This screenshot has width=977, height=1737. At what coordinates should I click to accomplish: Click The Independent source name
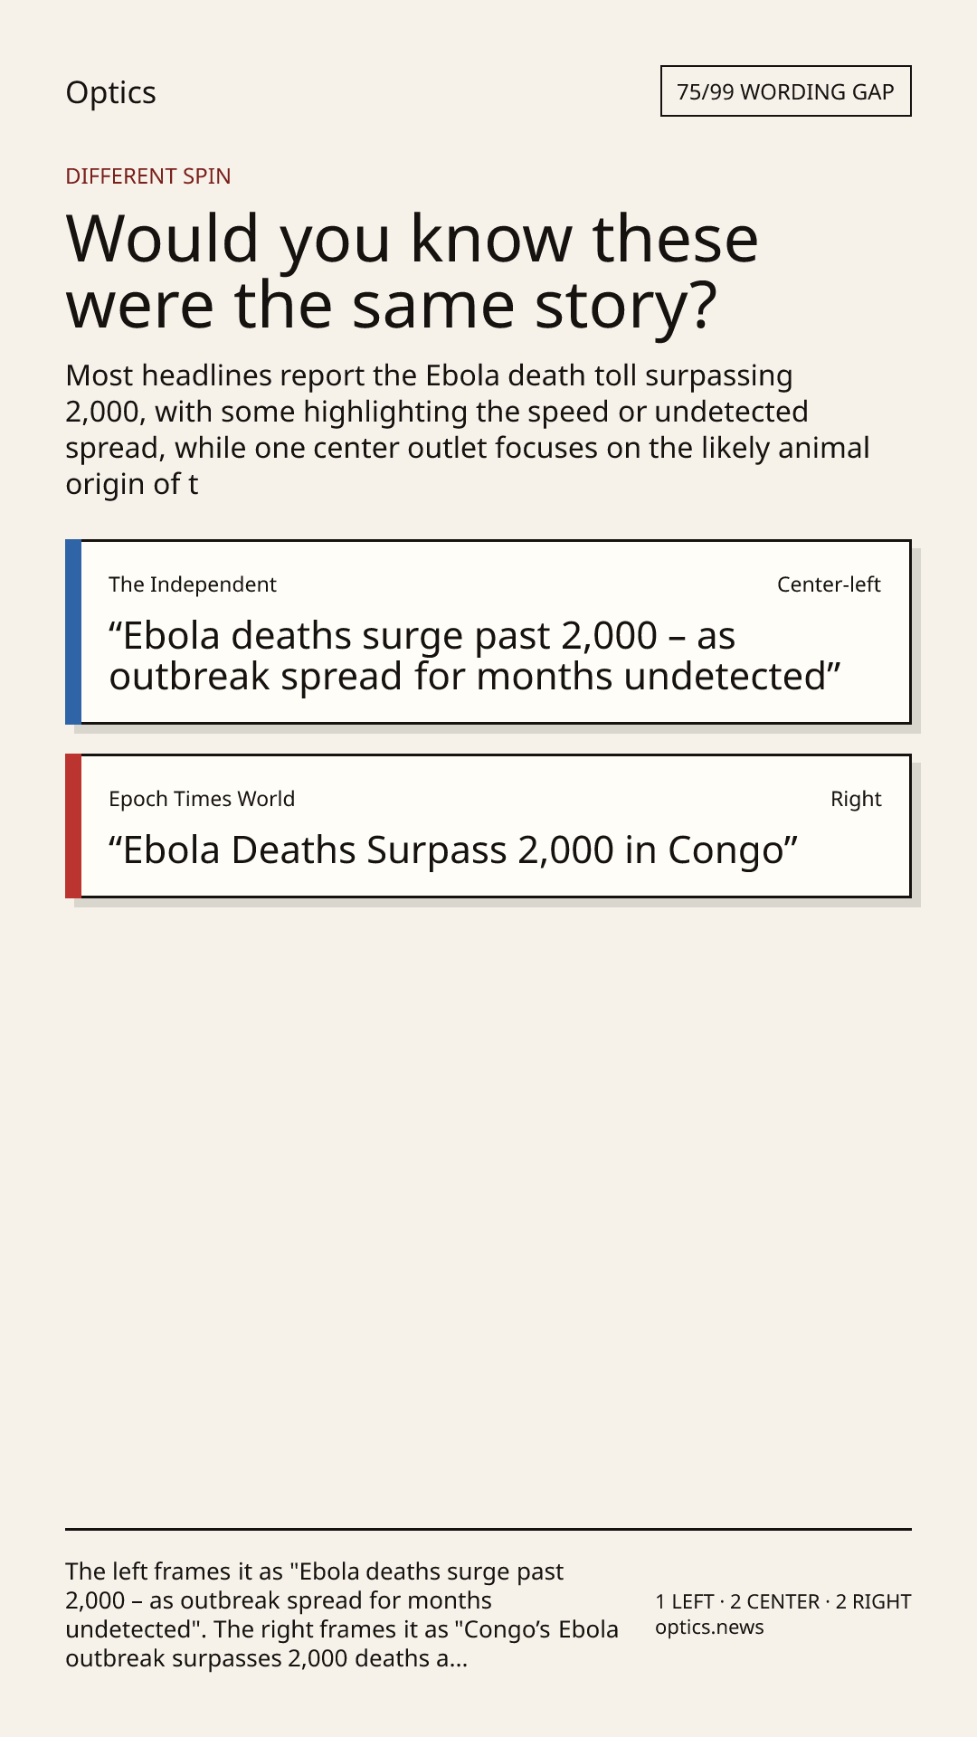point(193,584)
